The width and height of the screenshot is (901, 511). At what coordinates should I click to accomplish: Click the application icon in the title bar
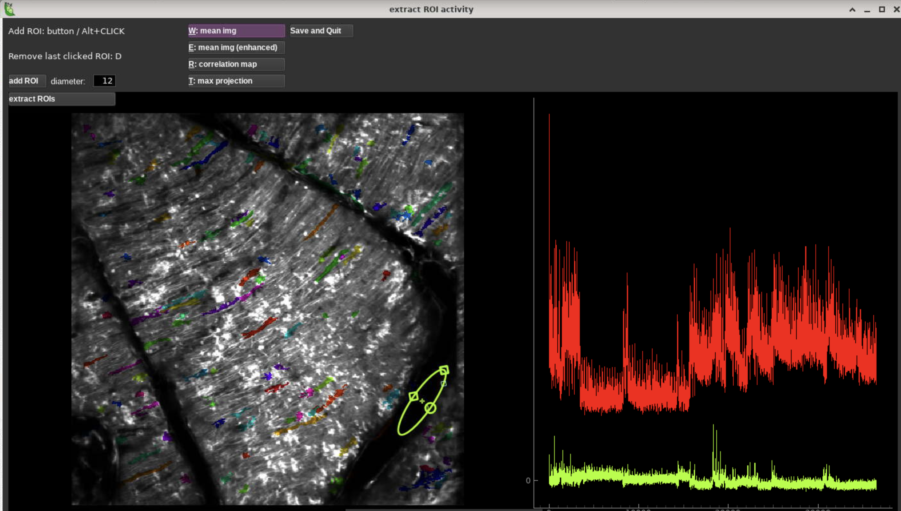9,9
